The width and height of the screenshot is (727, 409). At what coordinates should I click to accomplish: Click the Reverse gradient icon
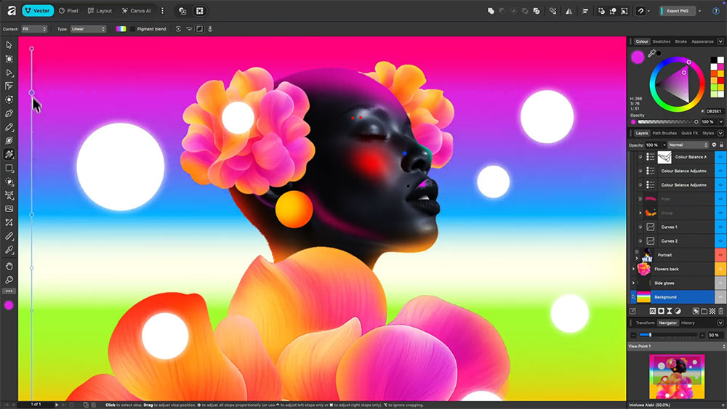(x=189, y=29)
